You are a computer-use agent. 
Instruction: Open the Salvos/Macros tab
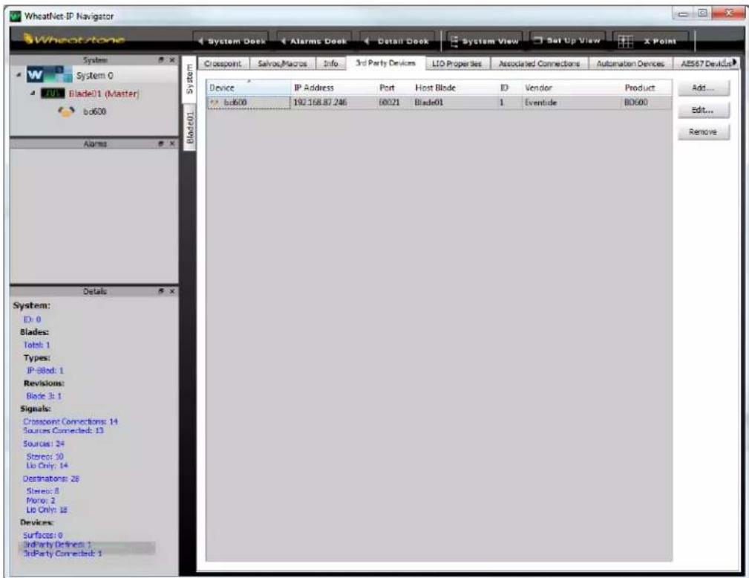(282, 64)
